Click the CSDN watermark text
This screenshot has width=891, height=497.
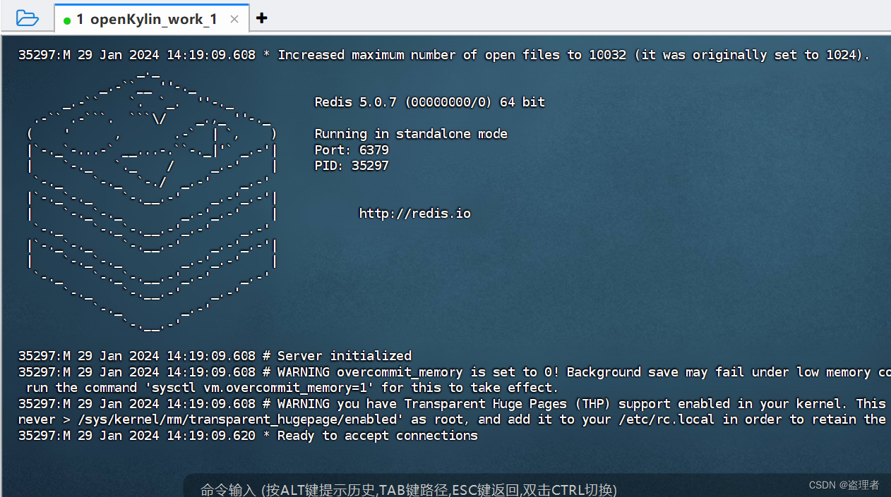pyautogui.click(x=844, y=485)
